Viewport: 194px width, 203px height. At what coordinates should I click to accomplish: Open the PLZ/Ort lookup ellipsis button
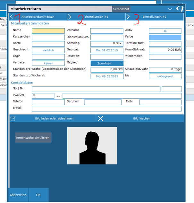59,96
